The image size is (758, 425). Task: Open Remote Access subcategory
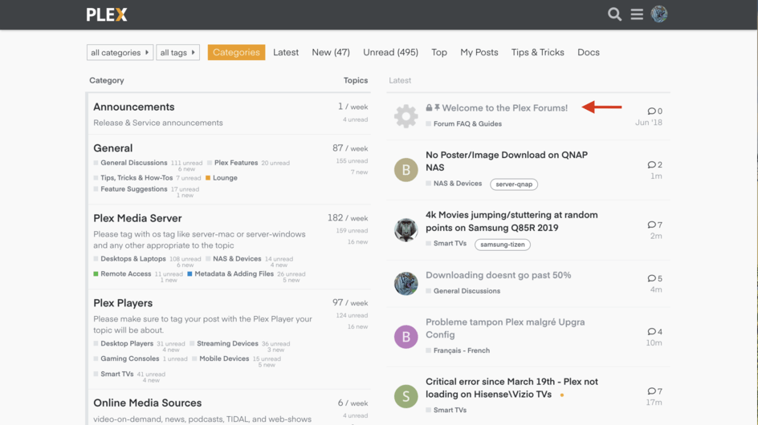click(126, 273)
